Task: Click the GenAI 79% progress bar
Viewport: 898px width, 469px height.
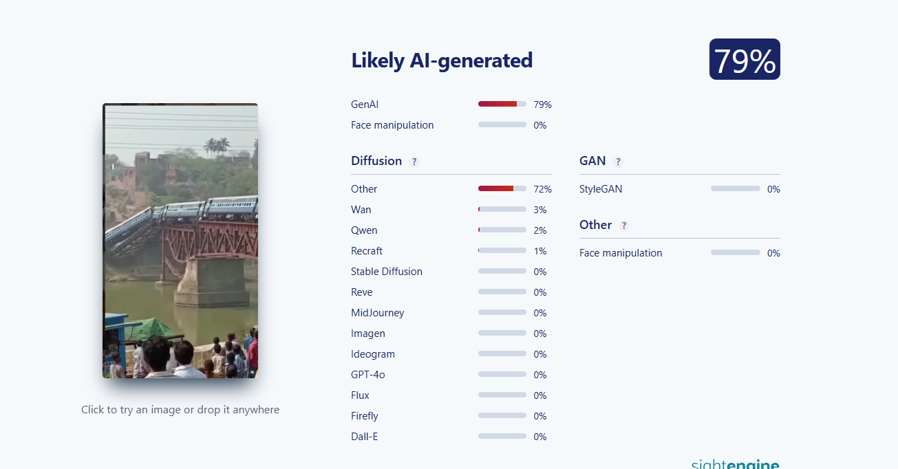Action: [502, 104]
